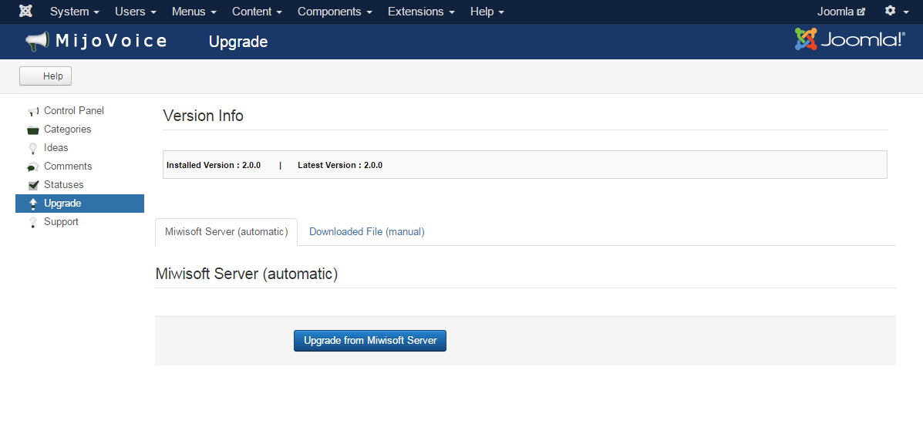
Task: Open the Components menu
Action: point(335,12)
